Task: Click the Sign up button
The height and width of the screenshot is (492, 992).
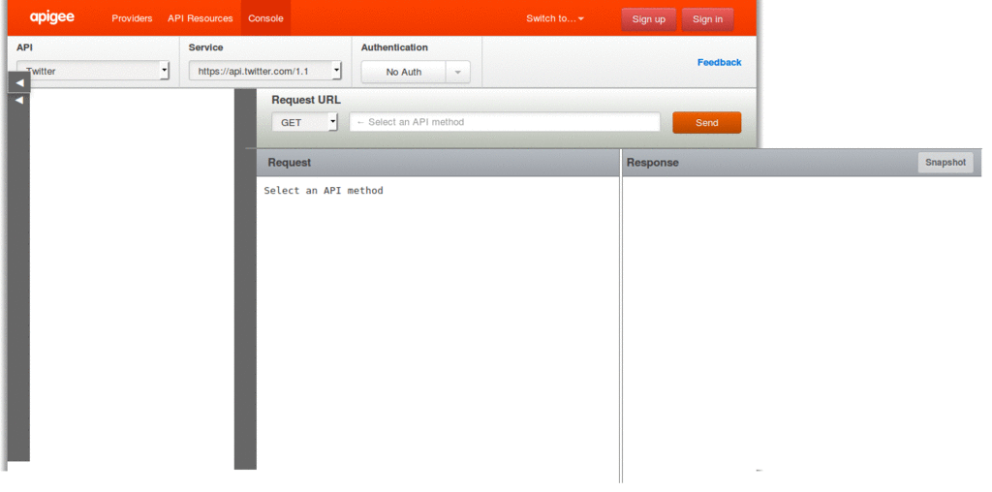Action: point(648,19)
